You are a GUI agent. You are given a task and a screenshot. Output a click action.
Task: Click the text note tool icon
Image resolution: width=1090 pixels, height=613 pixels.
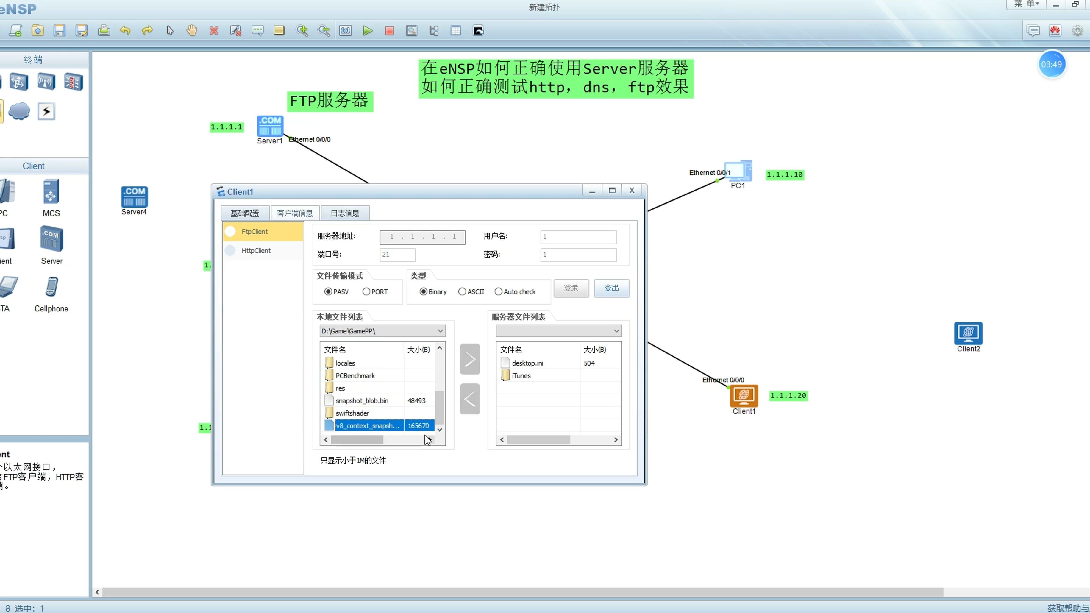[x=257, y=30]
